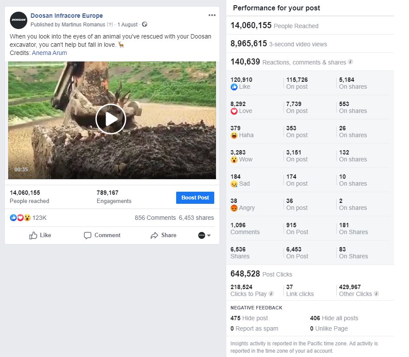Viewport: 409px width, 357px height.
Task: Click the globe public audience icon
Action: (145, 25)
